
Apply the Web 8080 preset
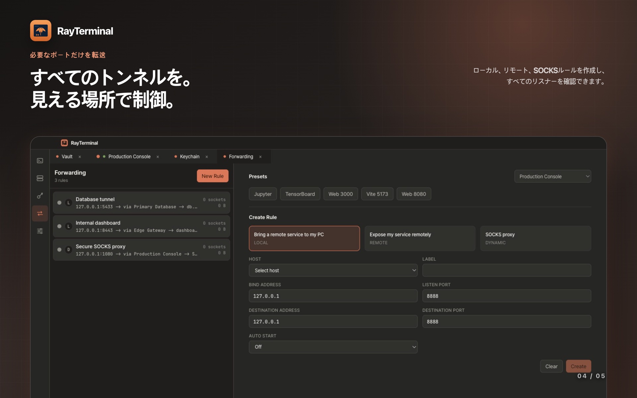414,194
